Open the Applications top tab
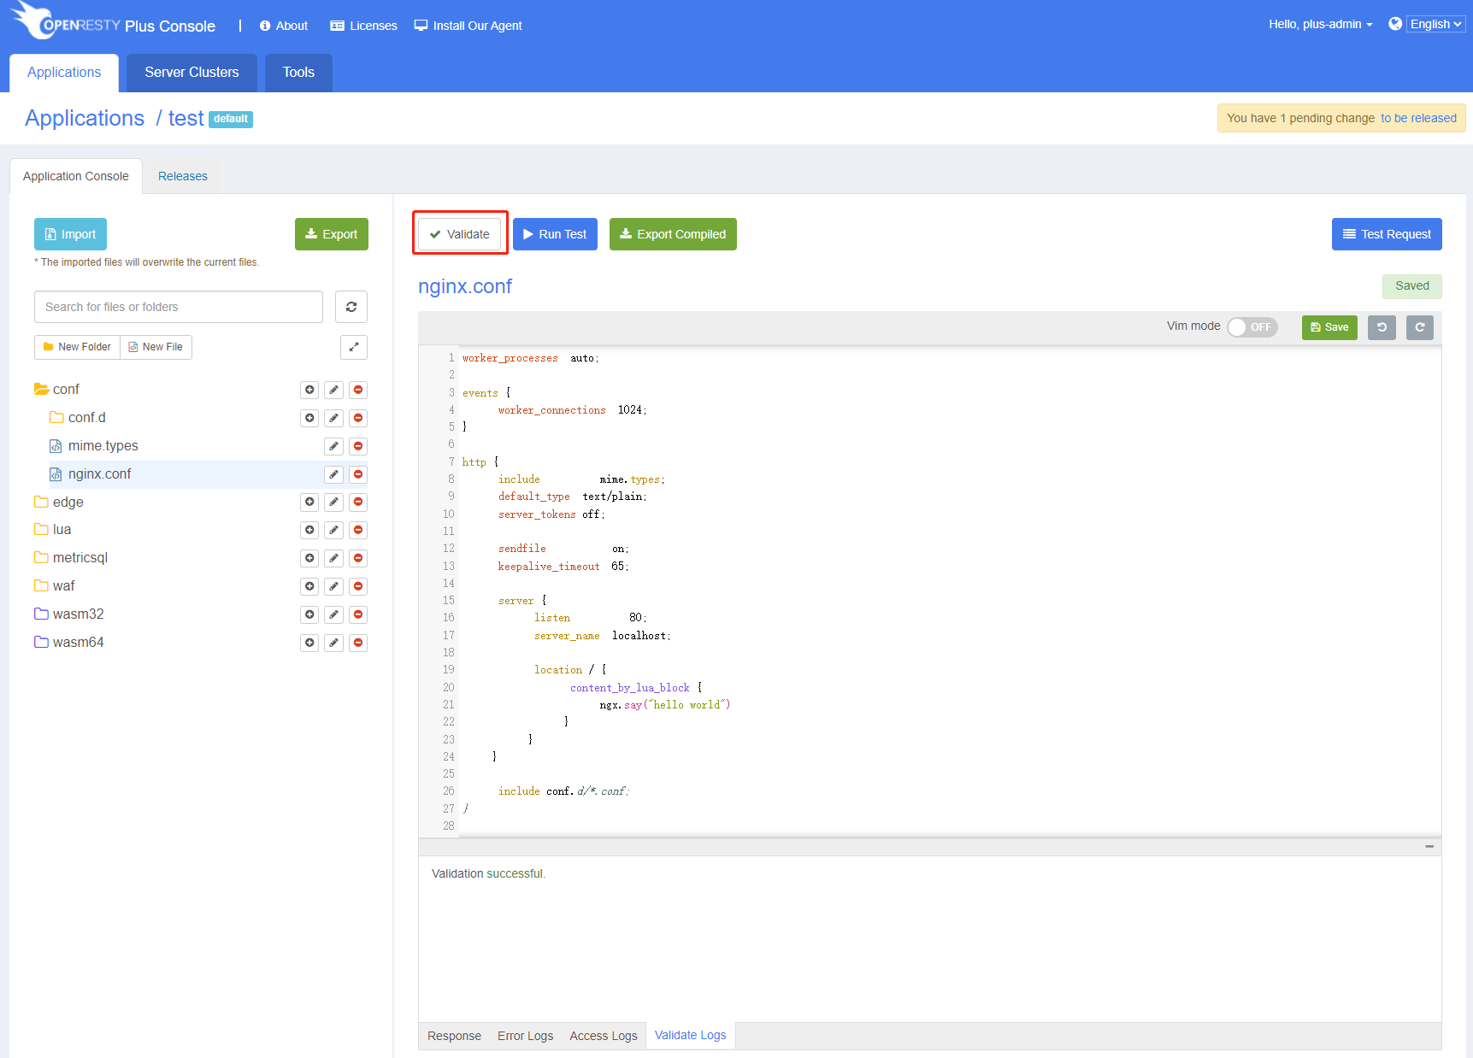This screenshot has width=1473, height=1058. tap(64, 73)
